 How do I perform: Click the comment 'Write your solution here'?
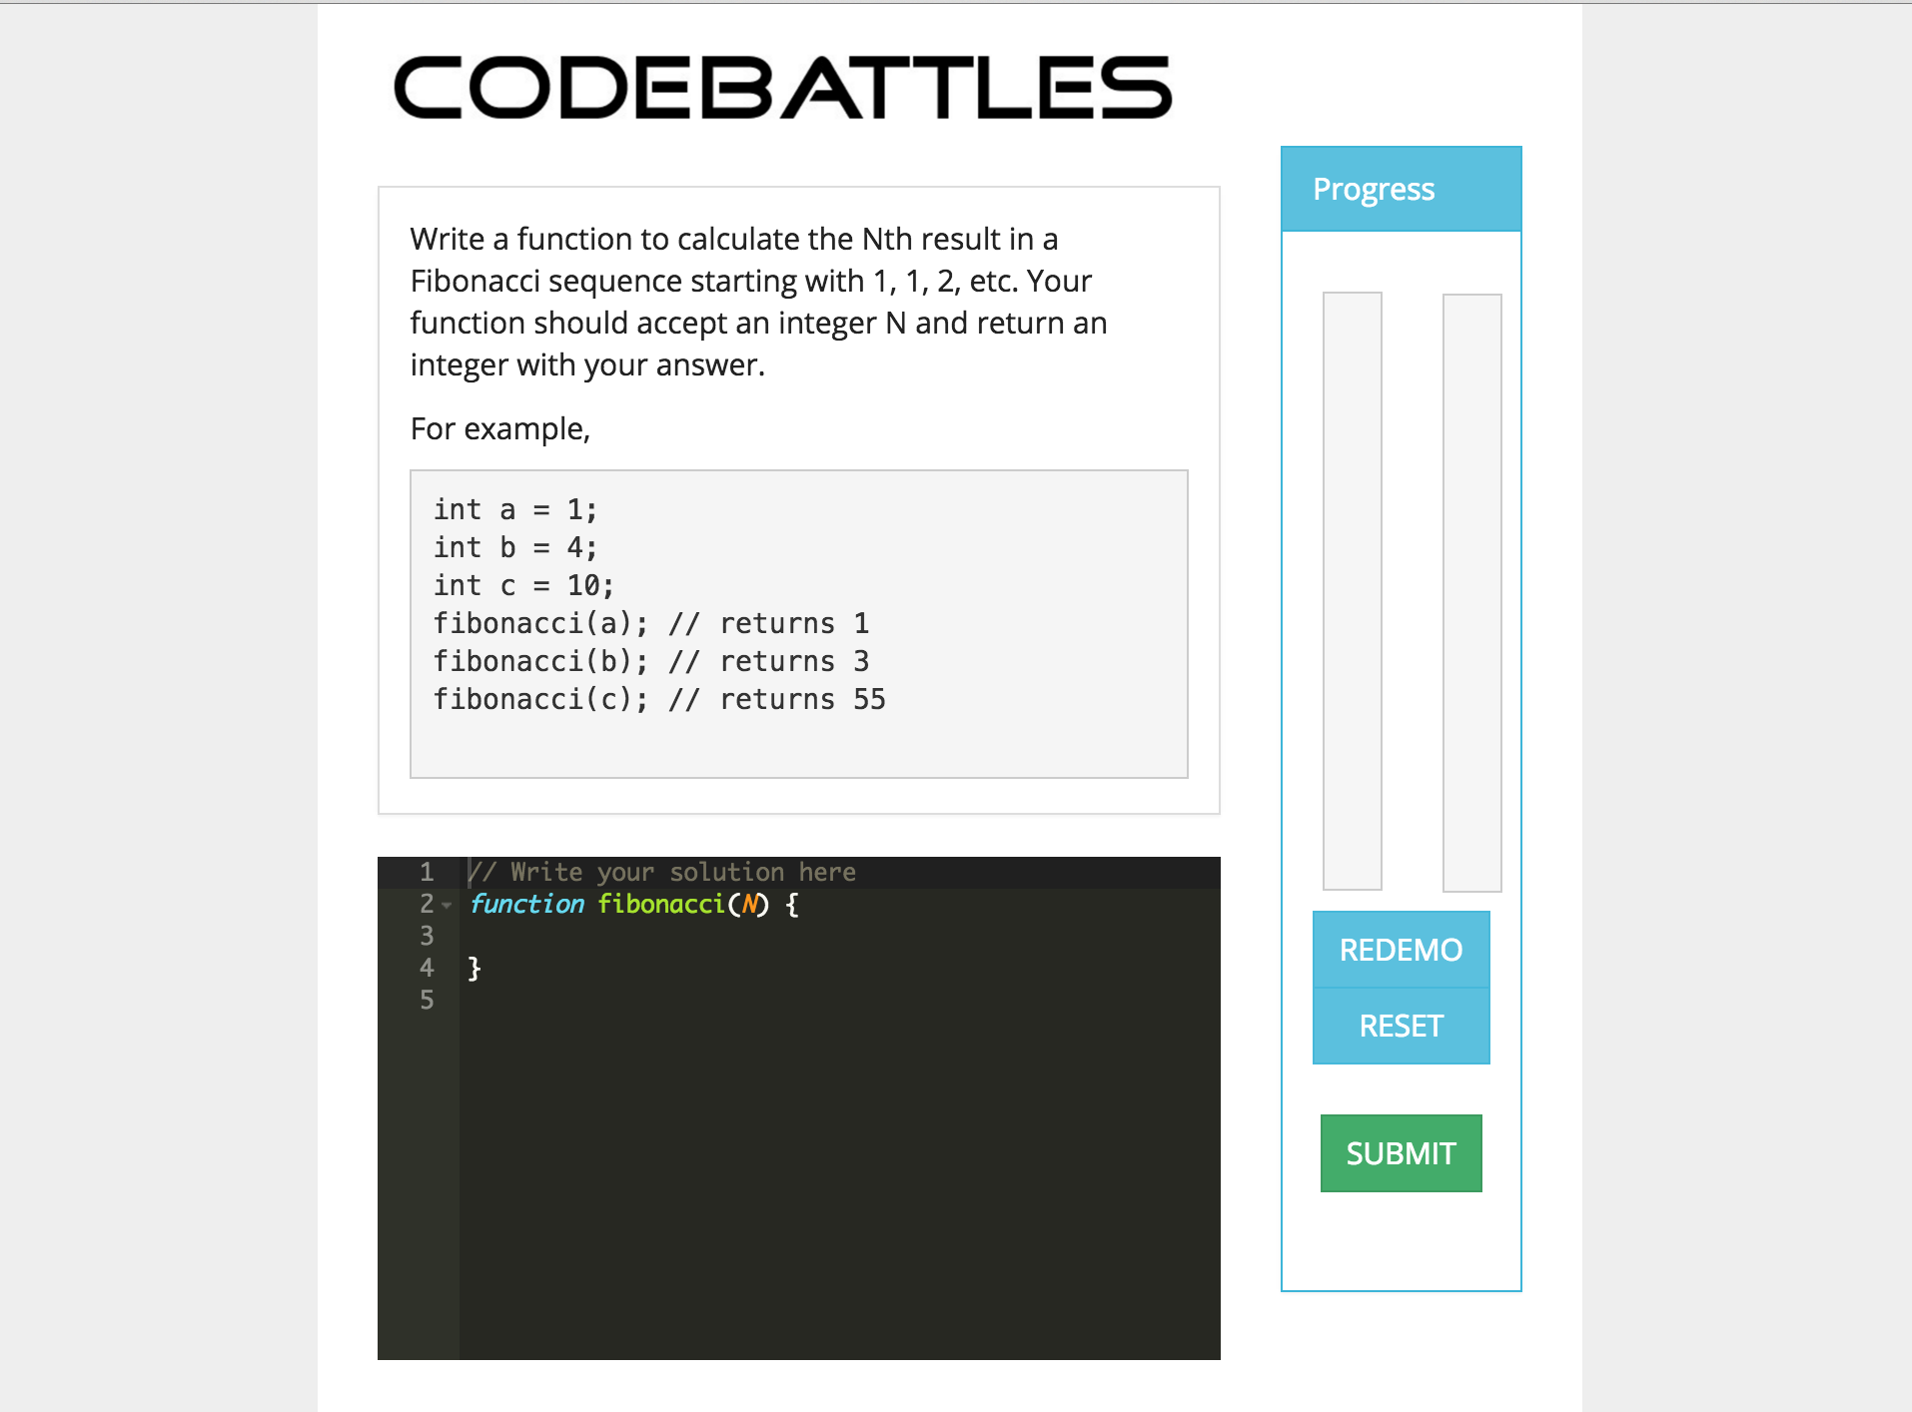click(x=661, y=872)
